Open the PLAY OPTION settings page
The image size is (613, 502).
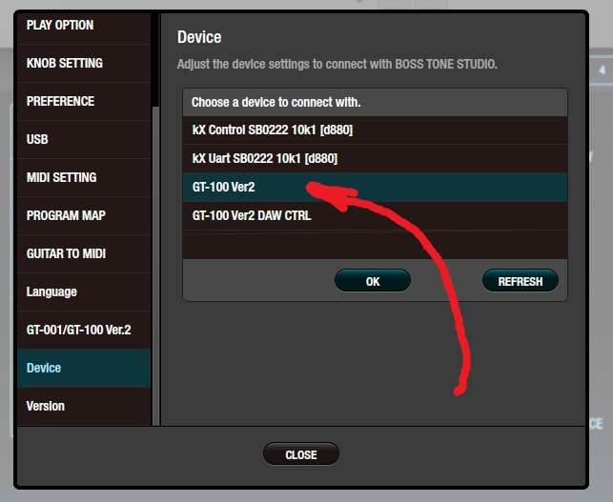point(84,29)
